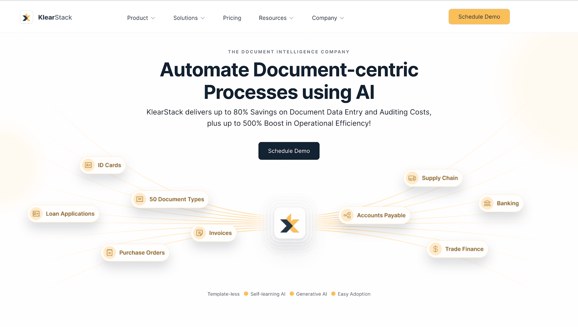Click the ID Cards card icon

coord(88,165)
